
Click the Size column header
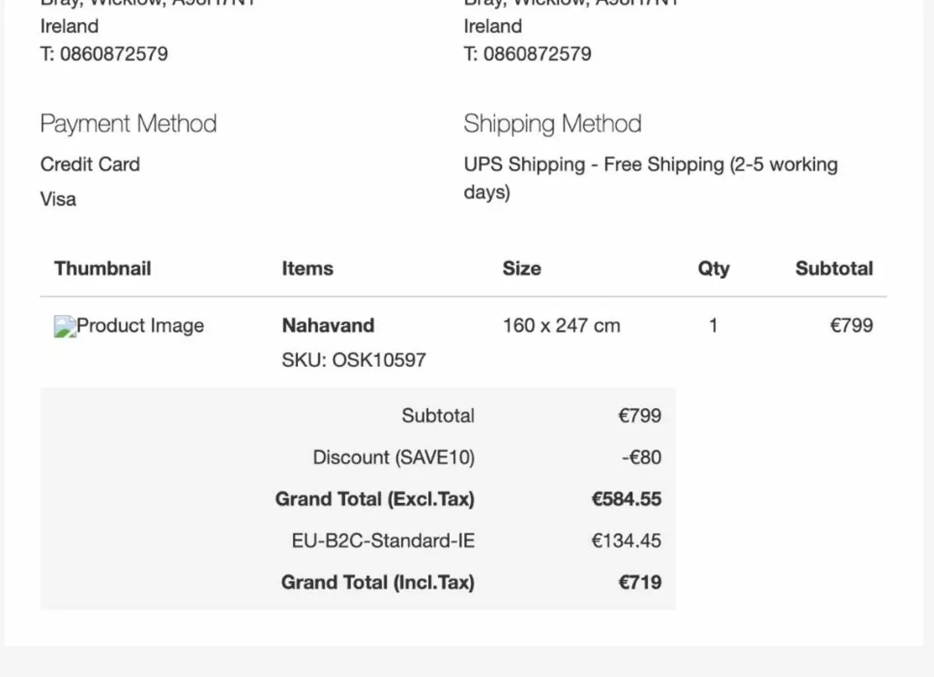pyautogui.click(x=521, y=269)
